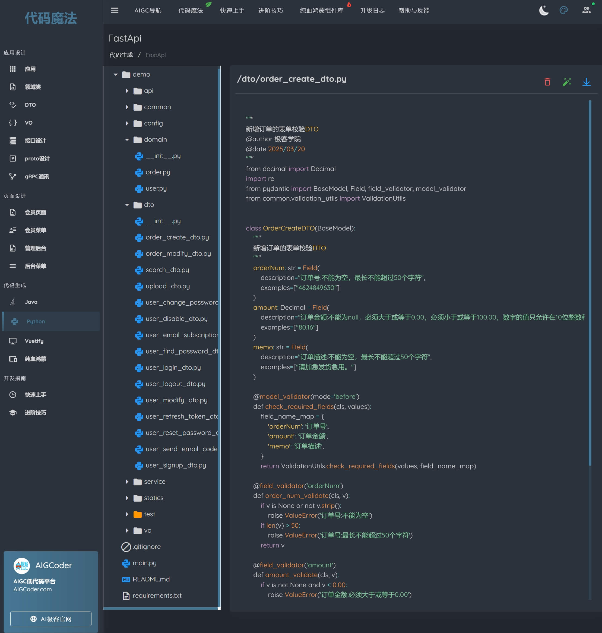Image resolution: width=602 pixels, height=633 pixels.
Task: Click the green magic wand icon
Action: coord(567,82)
